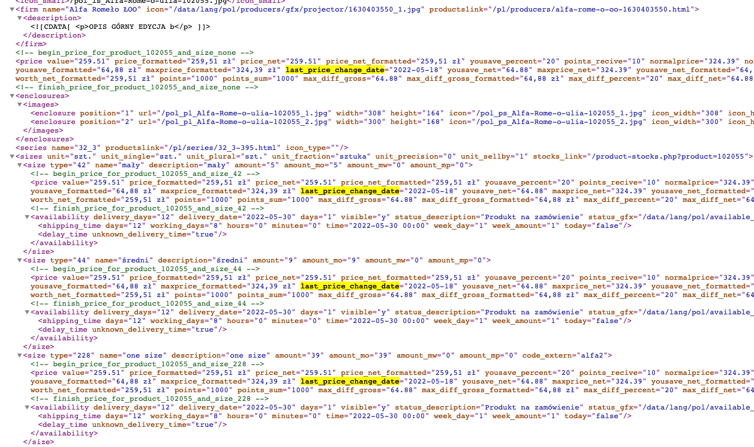754x447 pixels.
Task: Collapse availability node inside size 42
Action: tap(27, 217)
